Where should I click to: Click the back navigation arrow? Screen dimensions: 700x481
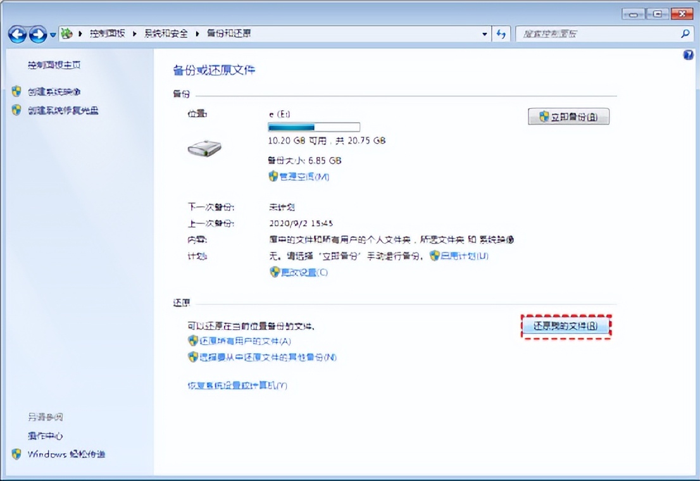click(x=17, y=34)
